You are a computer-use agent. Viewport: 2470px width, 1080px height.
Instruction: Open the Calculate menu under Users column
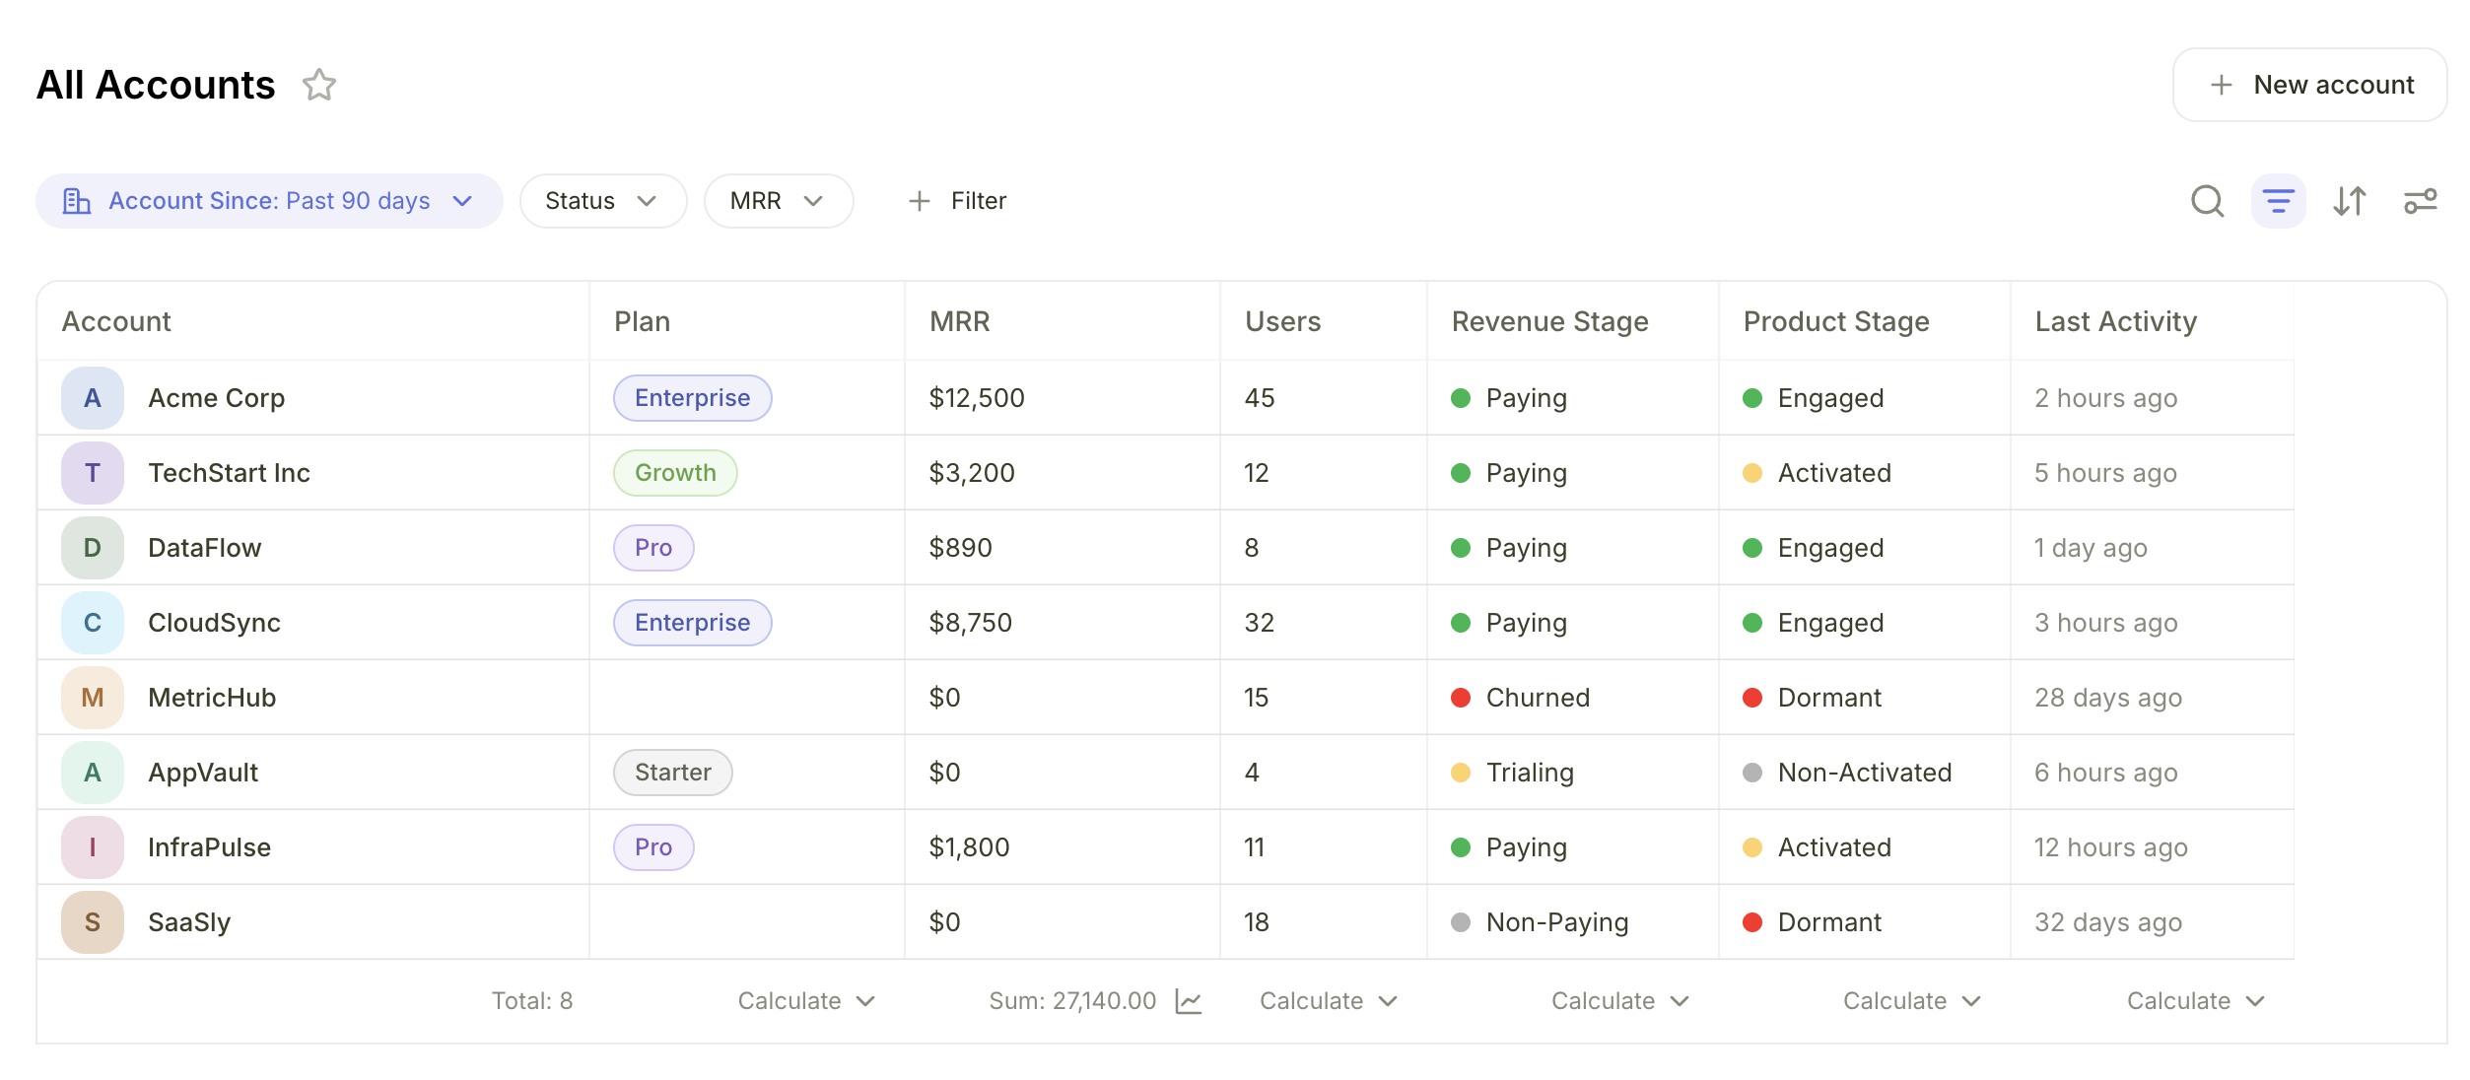click(x=1328, y=1000)
